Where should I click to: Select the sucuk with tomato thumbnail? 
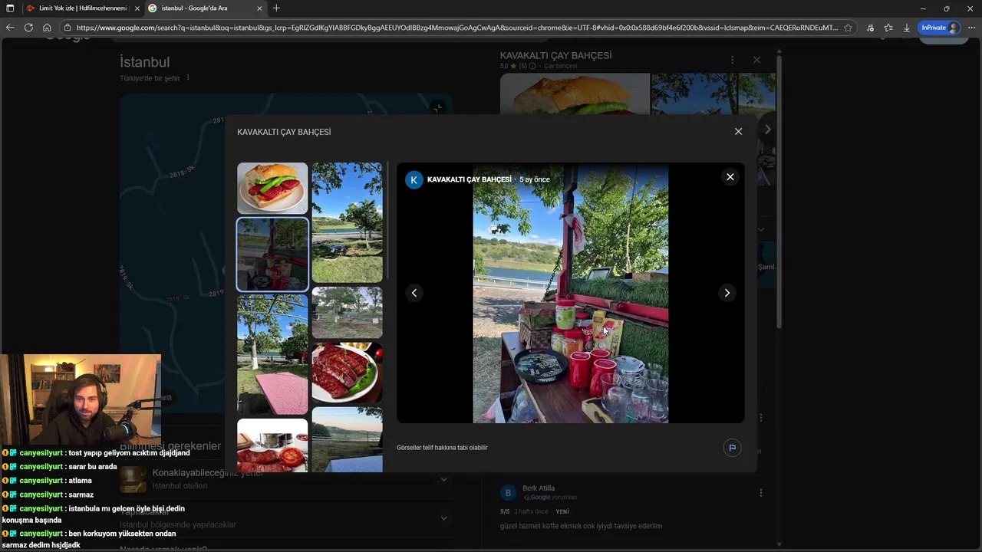click(272, 445)
